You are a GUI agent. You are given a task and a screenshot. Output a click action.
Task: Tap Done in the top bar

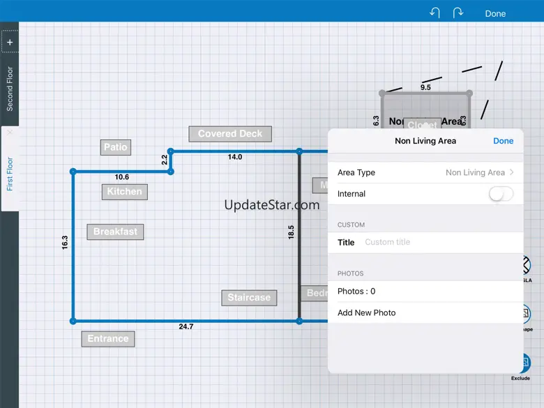pos(495,13)
